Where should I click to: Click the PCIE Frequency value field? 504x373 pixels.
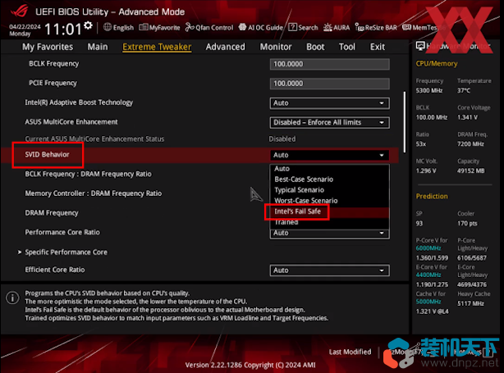329,83
